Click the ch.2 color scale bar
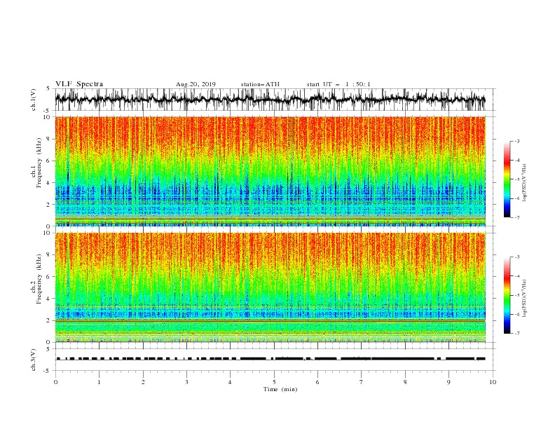Viewport: 555px width, 429px height. [507, 295]
